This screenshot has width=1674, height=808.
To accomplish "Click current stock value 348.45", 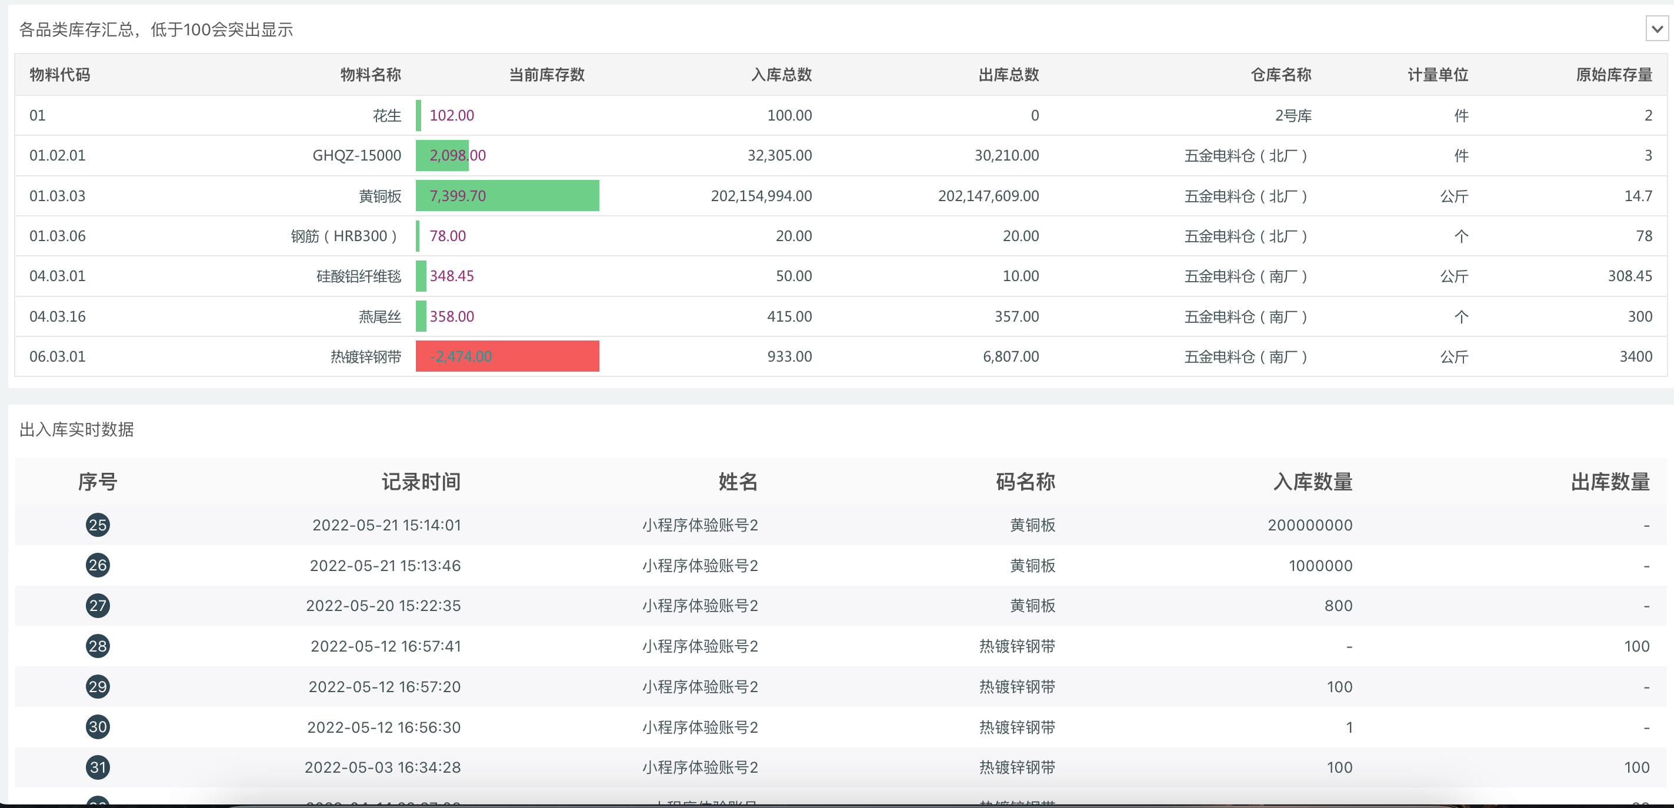I will coord(452,276).
